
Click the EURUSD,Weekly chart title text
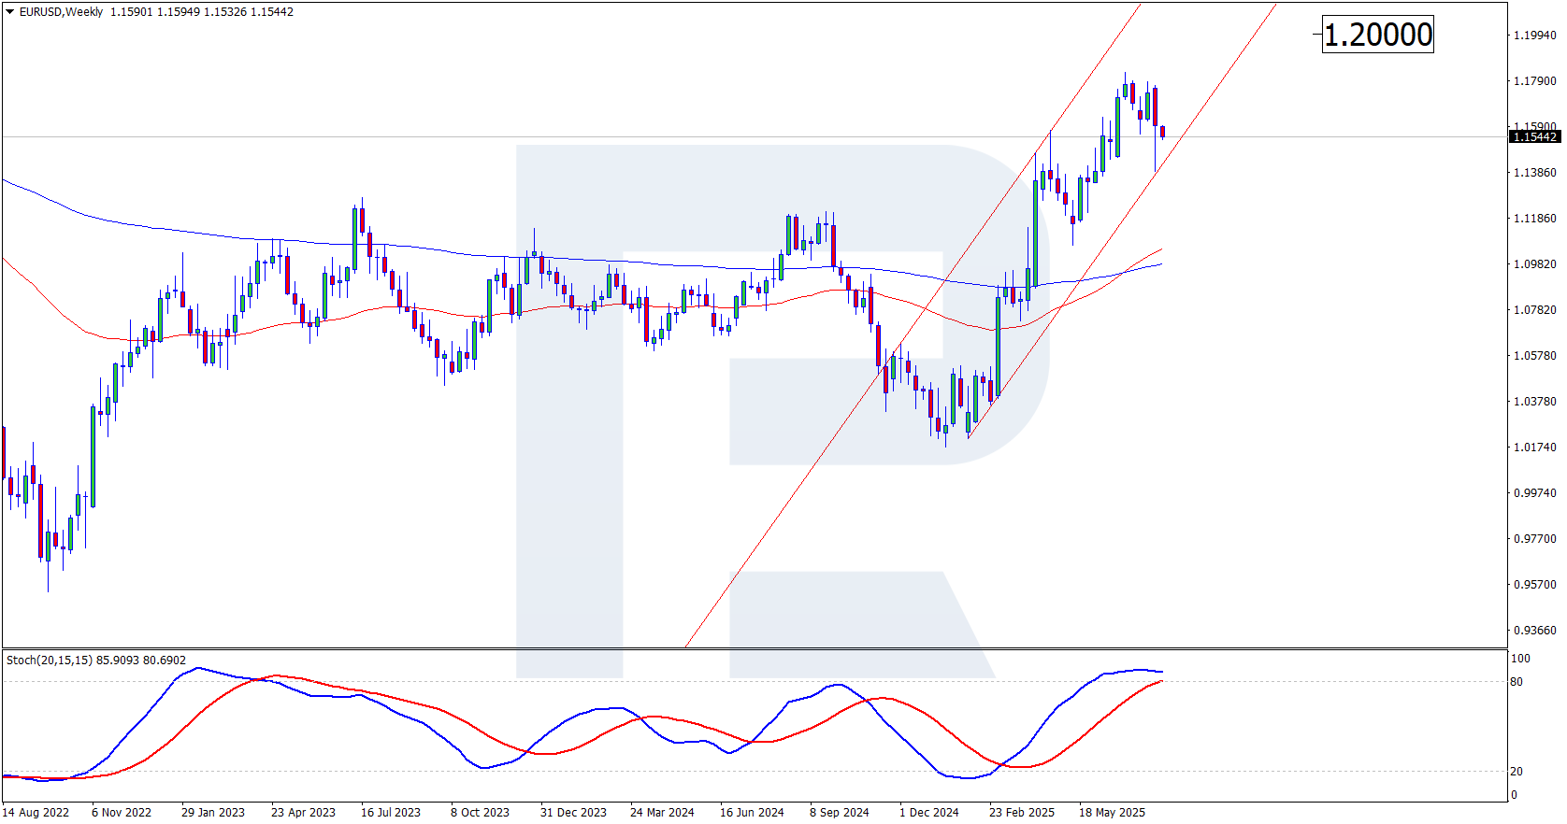pos(61,12)
